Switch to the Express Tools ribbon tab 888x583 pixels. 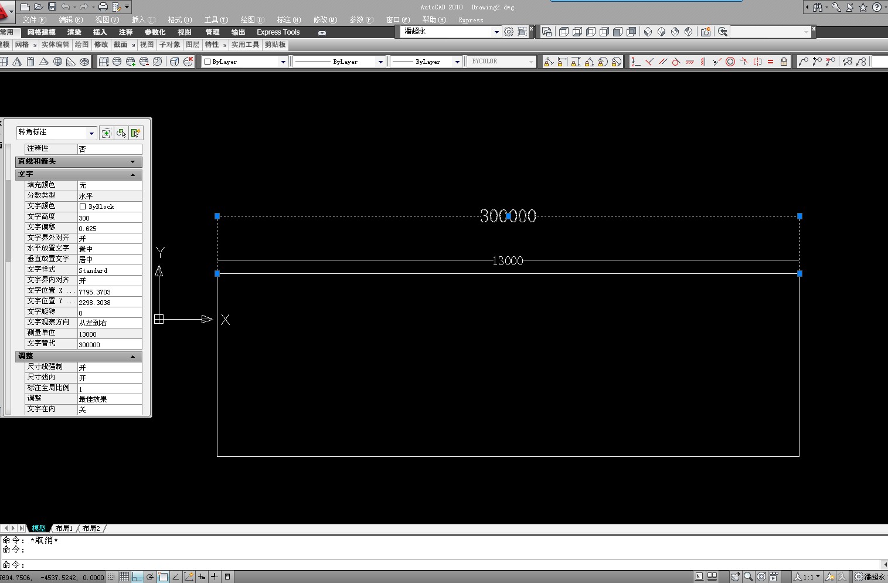(278, 32)
